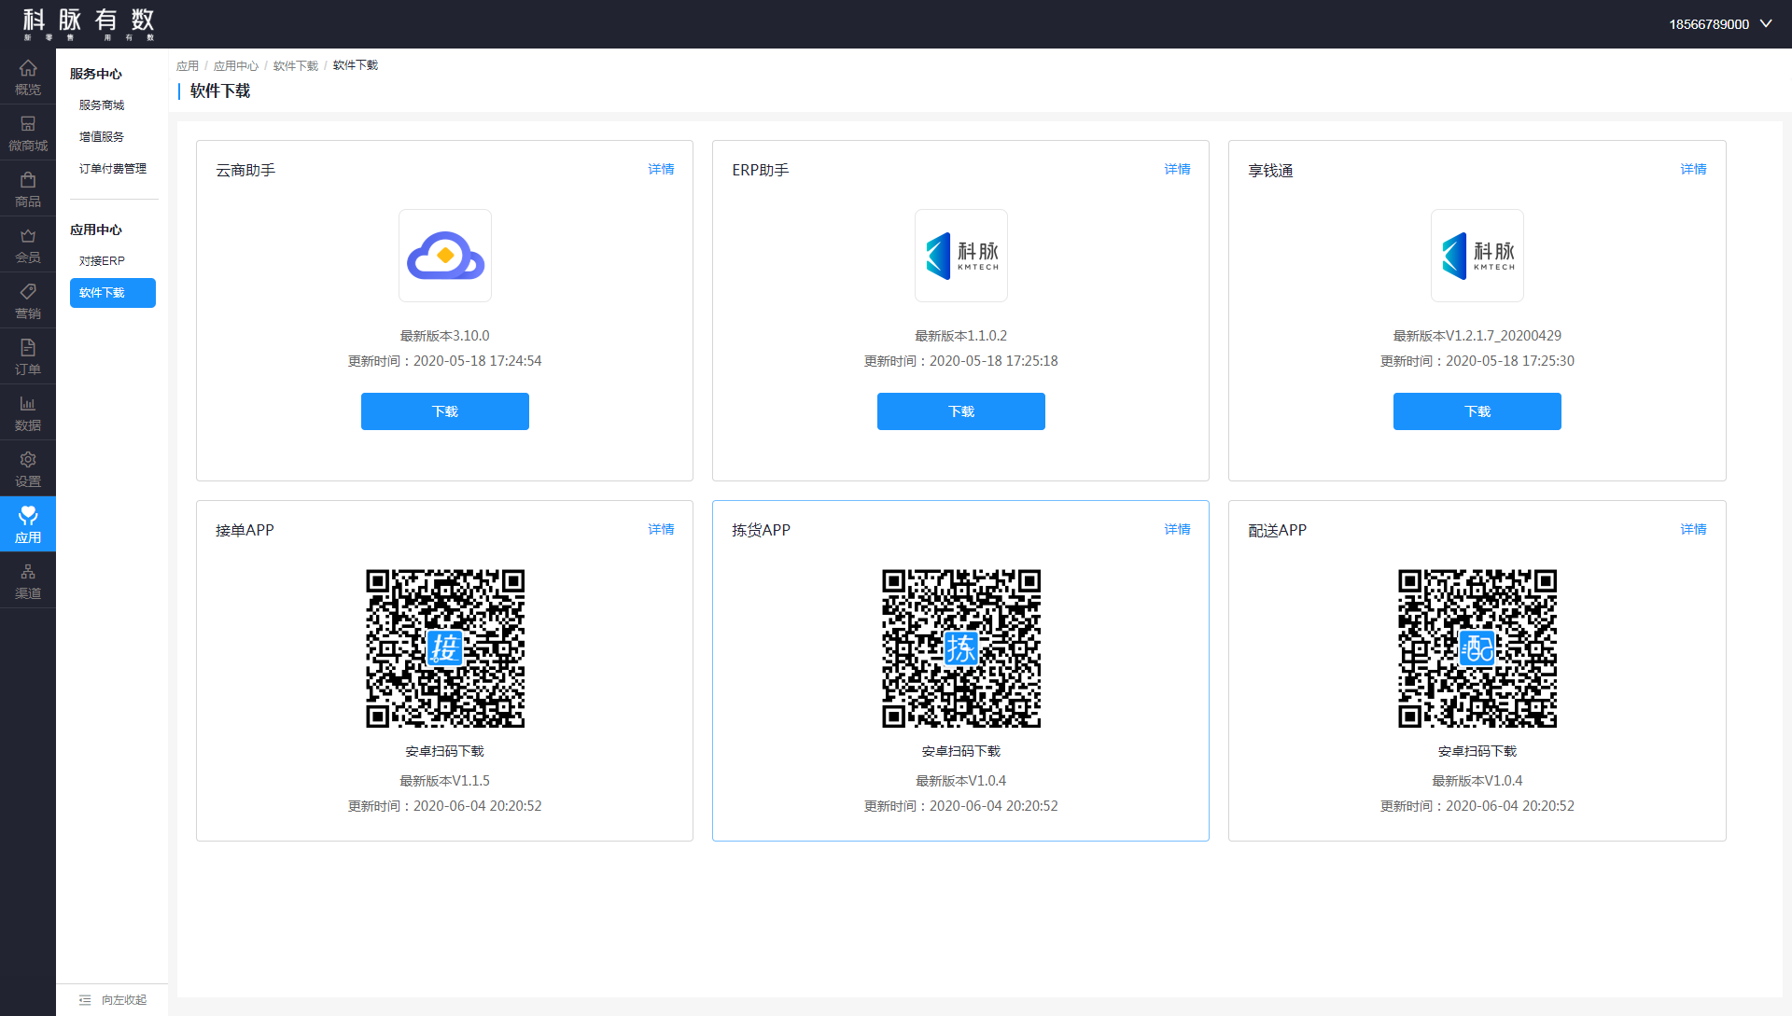Viewport: 1792px width, 1016px height.
Task: View 详情 for 享钱通
Action: coord(1693,170)
